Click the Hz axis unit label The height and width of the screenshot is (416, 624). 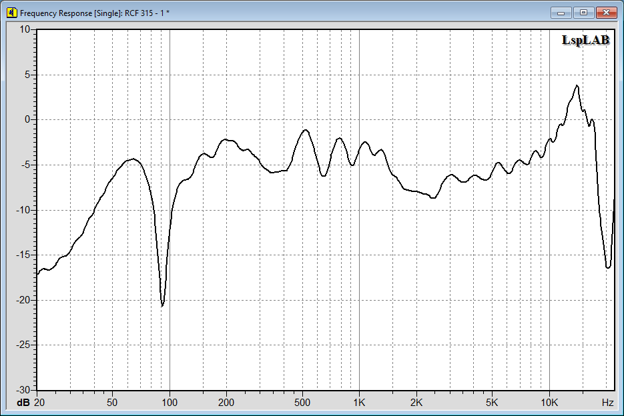[x=607, y=403]
